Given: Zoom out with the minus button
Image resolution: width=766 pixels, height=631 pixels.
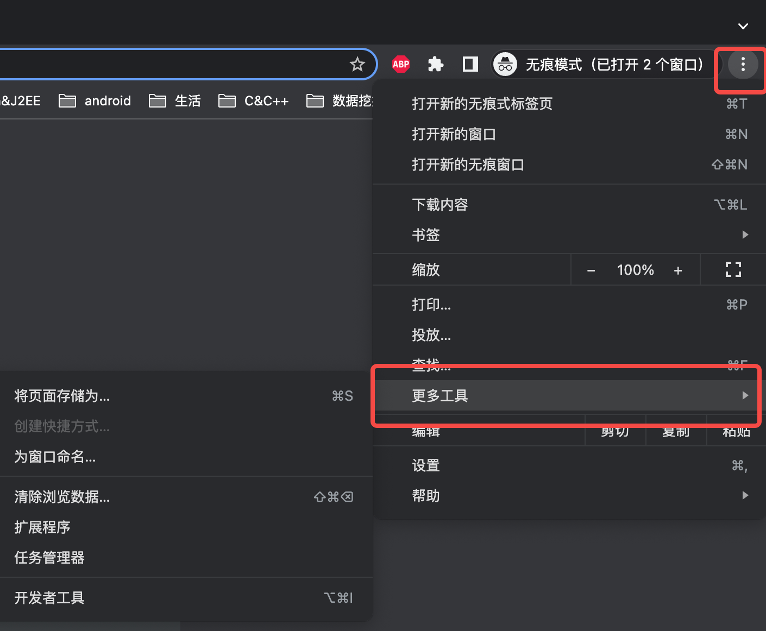Looking at the screenshot, I should click(x=591, y=270).
